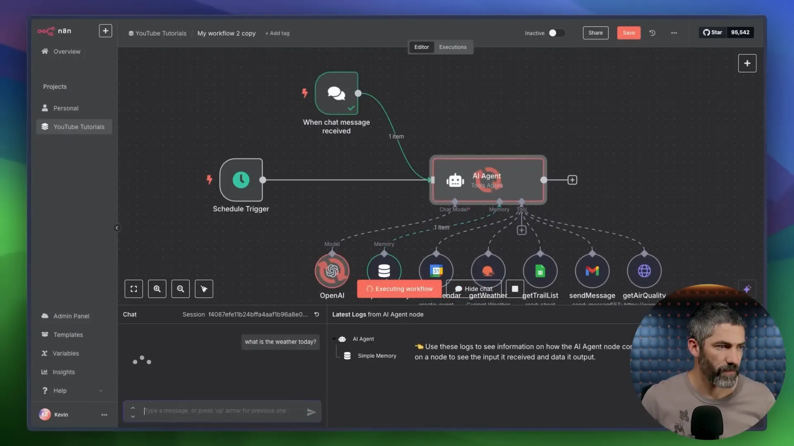Screen dimensions: 794x446
Task: Click previous message up arrow in chat input
Action: point(133,407)
